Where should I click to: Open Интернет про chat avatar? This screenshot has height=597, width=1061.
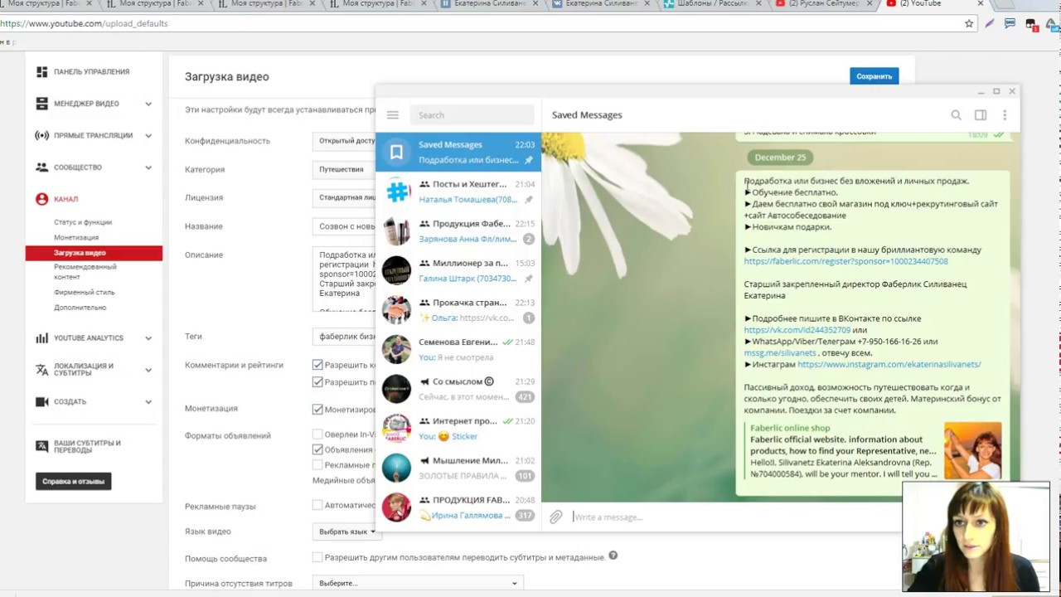pyautogui.click(x=396, y=429)
